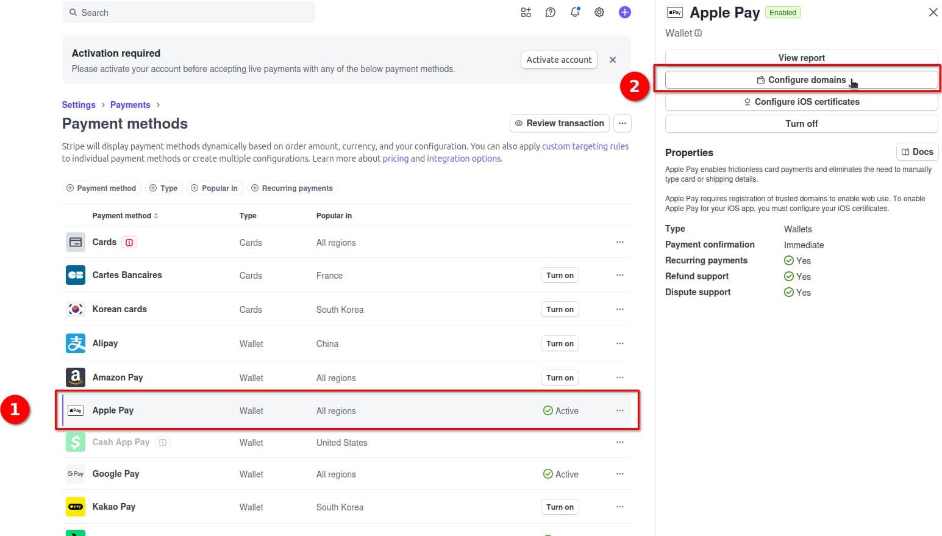
Task: Open the apps grid icon in top bar
Action: (x=526, y=12)
